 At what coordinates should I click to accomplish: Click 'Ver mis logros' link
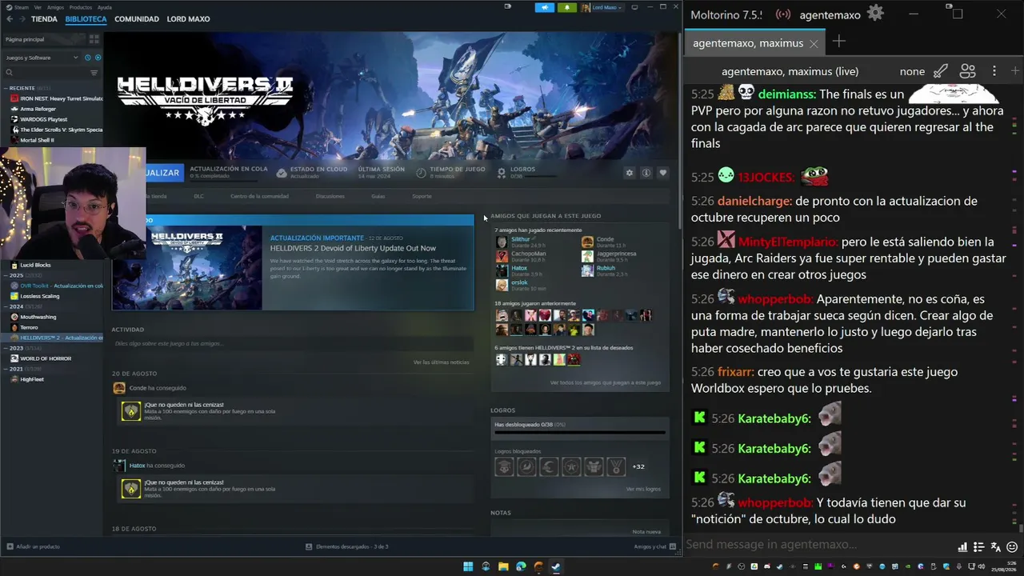(x=643, y=489)
